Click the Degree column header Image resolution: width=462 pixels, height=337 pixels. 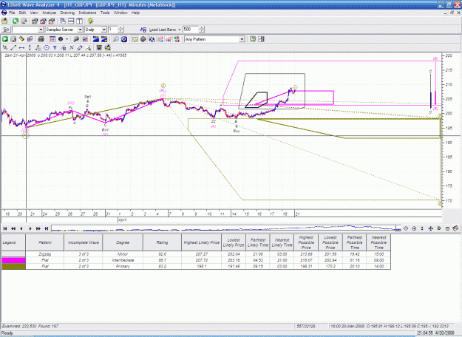pos(123,242)
